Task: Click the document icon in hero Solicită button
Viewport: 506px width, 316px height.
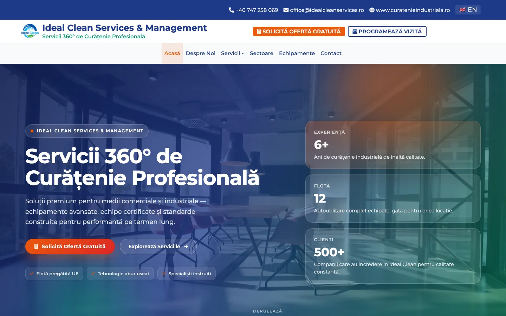Action: [x=36, y=246]
